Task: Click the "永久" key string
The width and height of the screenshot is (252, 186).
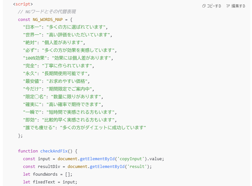Action: (30, 73)
